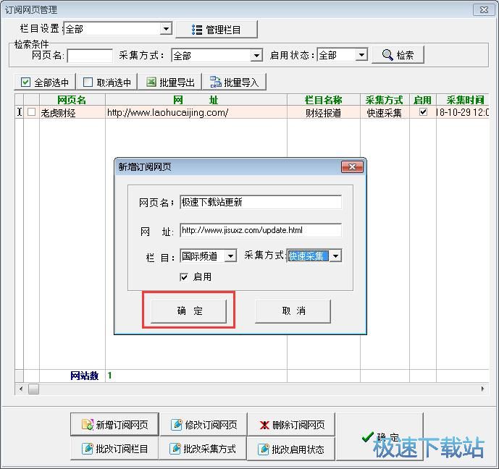Expand the 启用状态 filter dropdown
Image resolution: width=499 pixels, height=469 pixels.
(x=361, y=55)
